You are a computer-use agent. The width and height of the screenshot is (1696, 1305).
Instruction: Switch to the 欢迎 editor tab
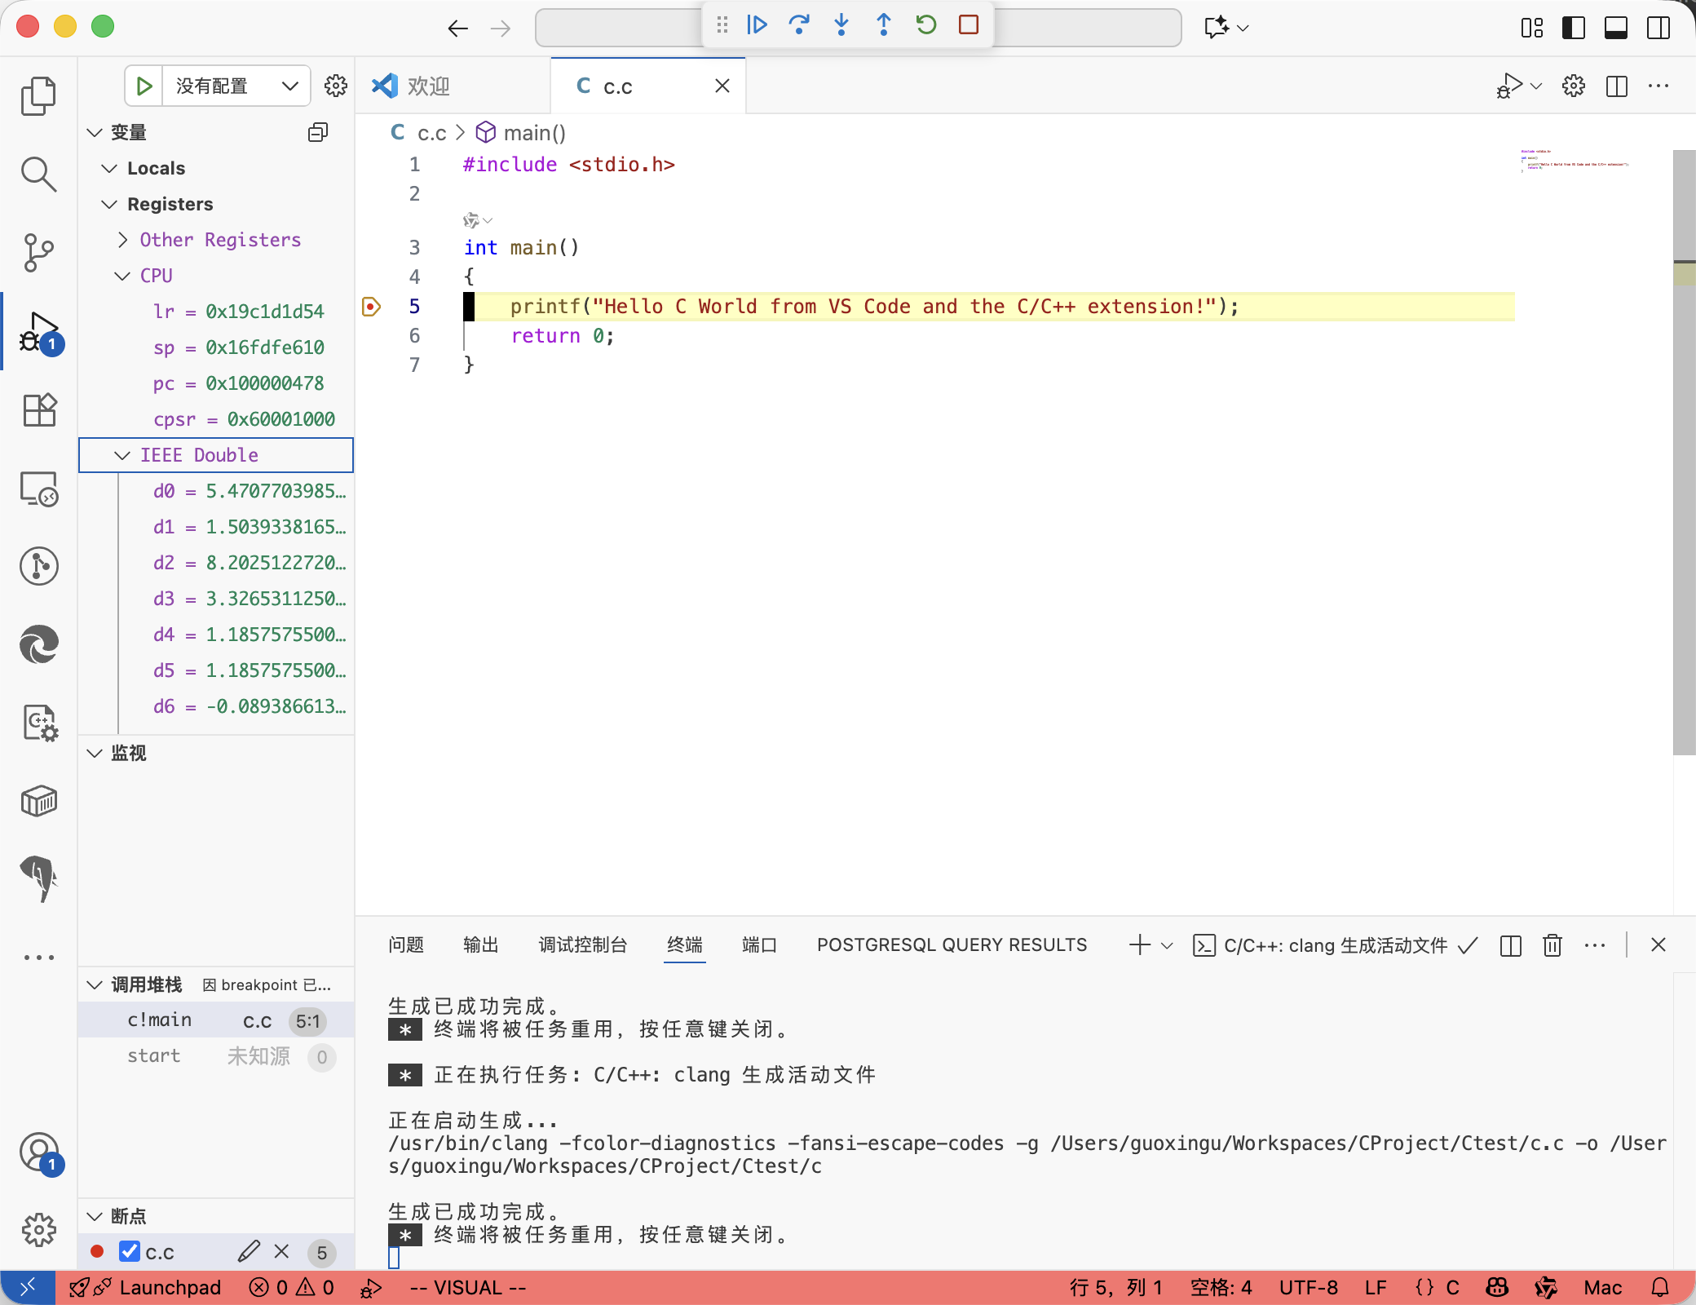point(429,86)
